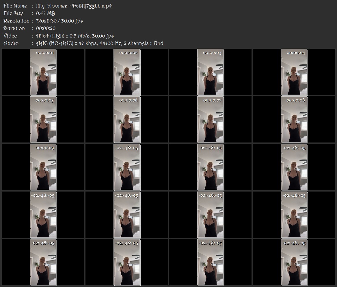Click the thumbnail at 00:00:06
This screenshot has height=287, width=337.
tap(127, 120)
